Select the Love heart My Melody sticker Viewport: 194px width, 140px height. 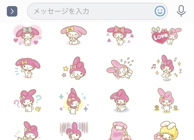166,36
